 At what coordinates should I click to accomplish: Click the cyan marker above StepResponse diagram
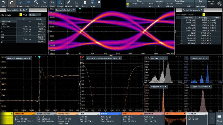(39, 57)
